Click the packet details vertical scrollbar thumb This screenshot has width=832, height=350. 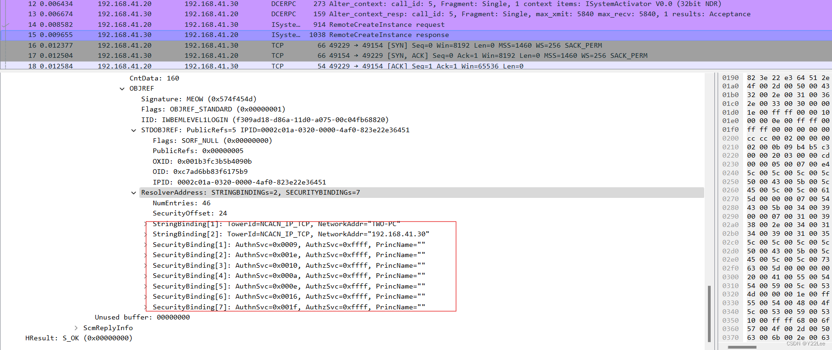tap(709, 313)
